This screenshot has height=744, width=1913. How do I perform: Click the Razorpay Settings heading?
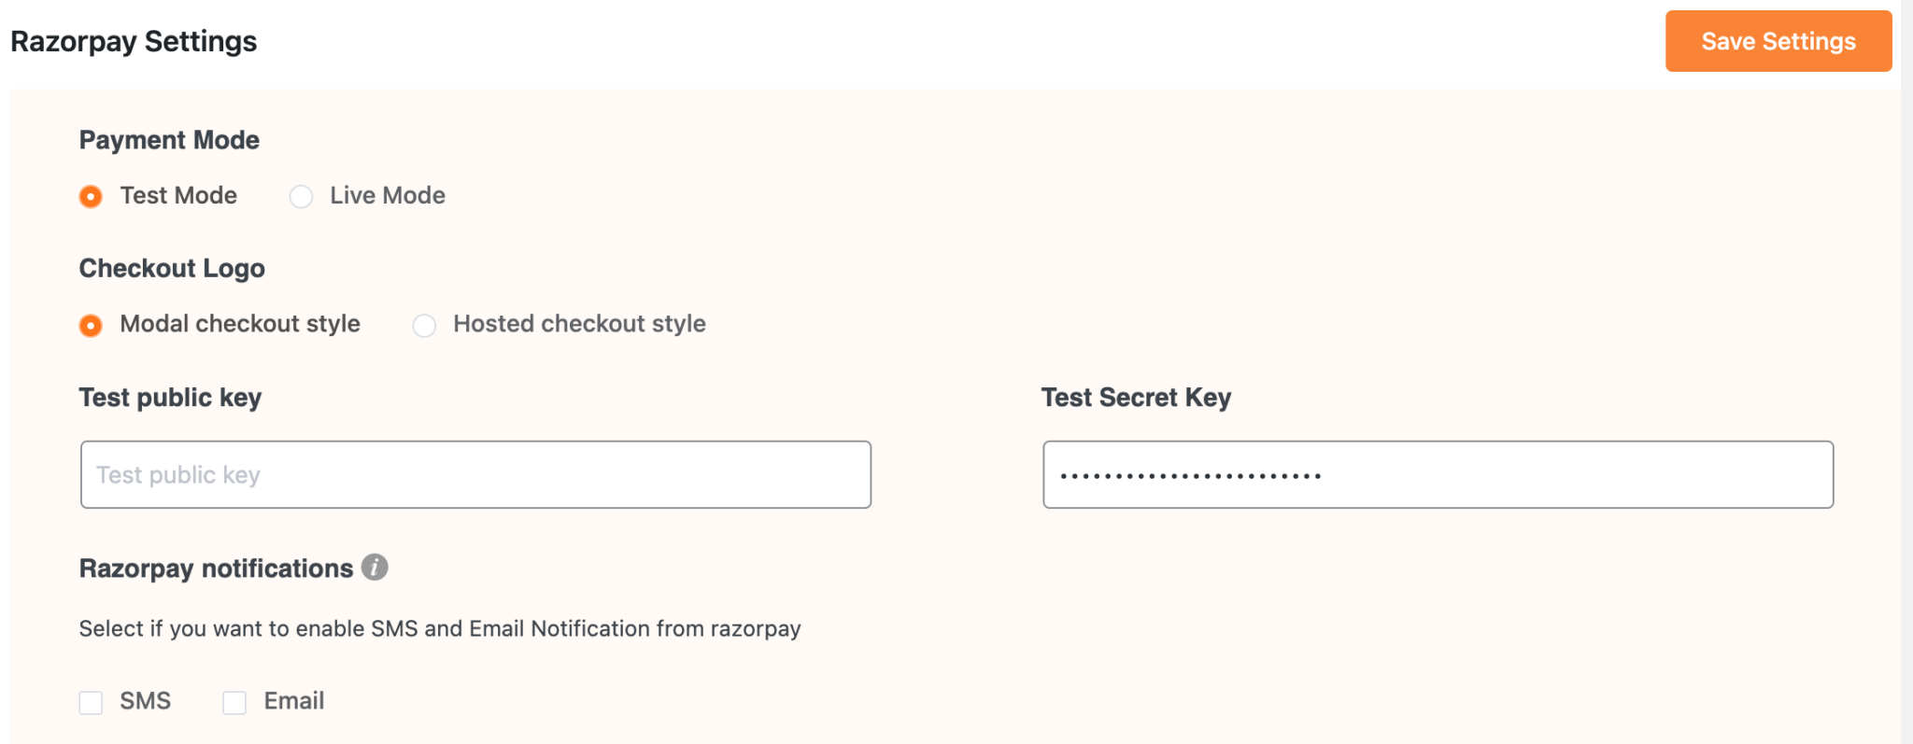(x=133, y=41)
